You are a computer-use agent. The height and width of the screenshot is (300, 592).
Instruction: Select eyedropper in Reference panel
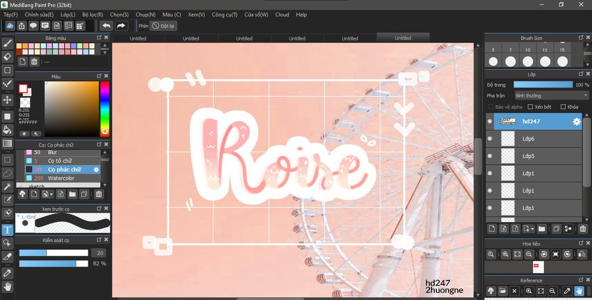(x=567, y=291)
